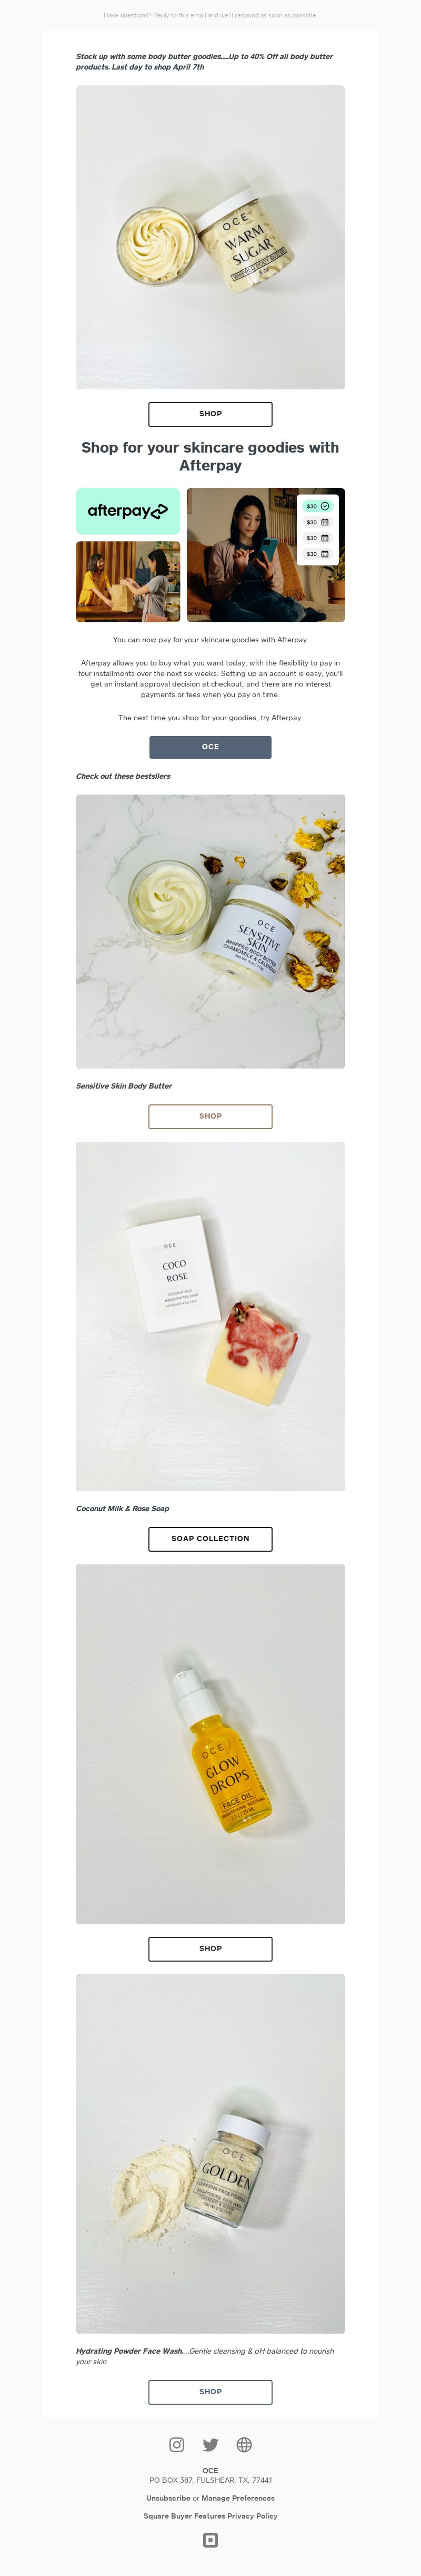Click SHOP under Hydrating Powder Face Wash
The width and height of the screenshot is (421, 2576).
tap(210, 2391)
